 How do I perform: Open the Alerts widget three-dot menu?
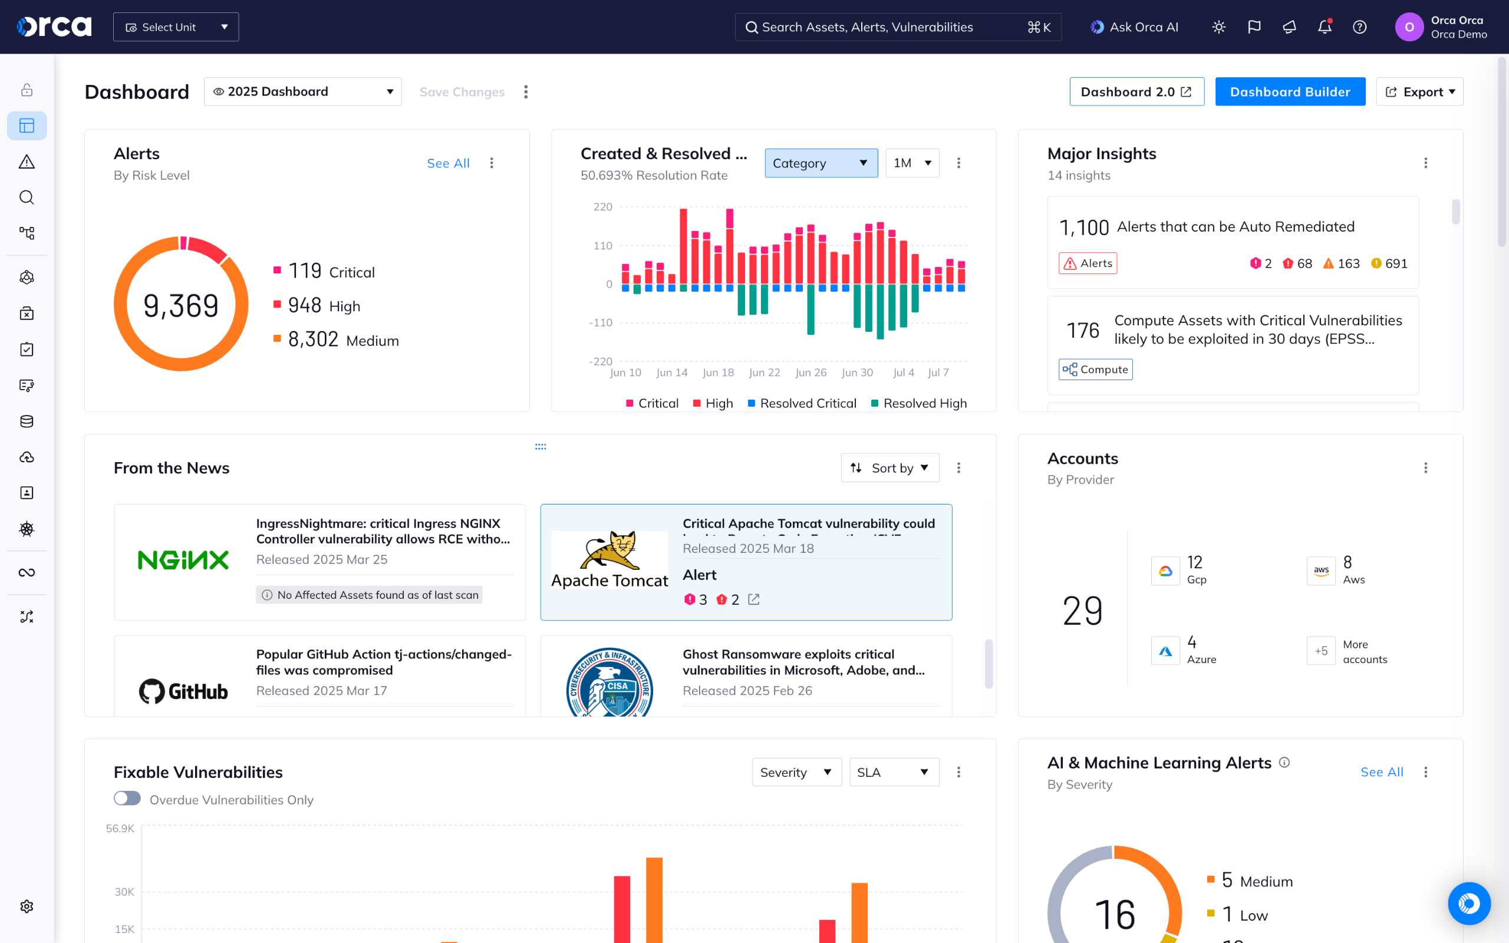pos(492,163)
